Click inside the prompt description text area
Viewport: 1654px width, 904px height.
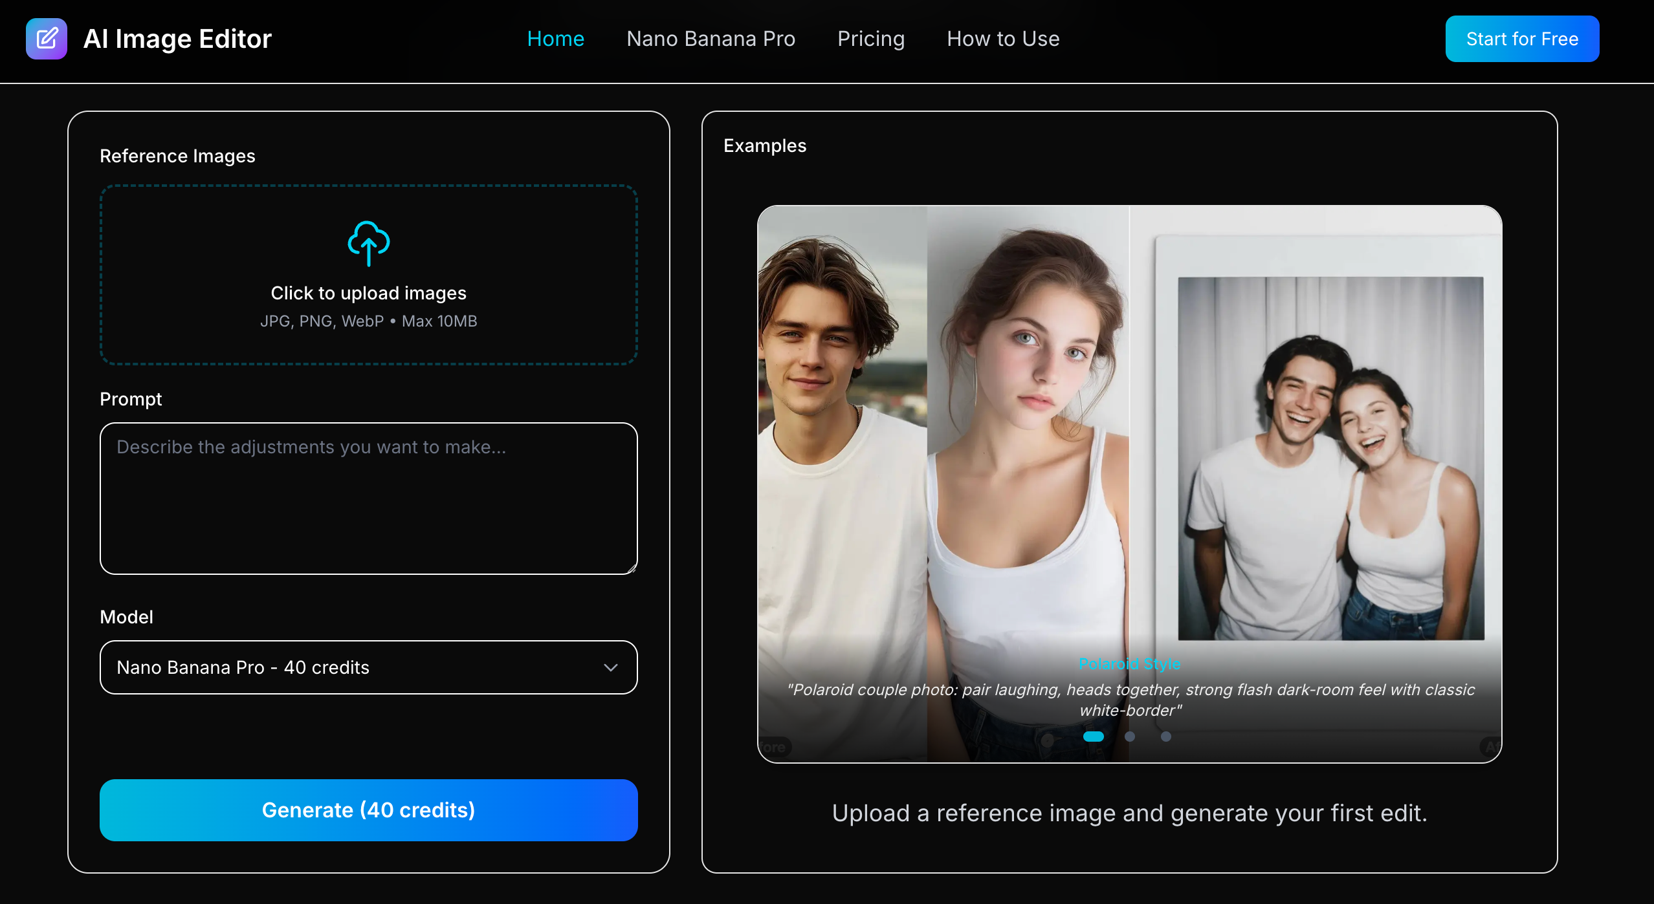[x=368, y=498]
